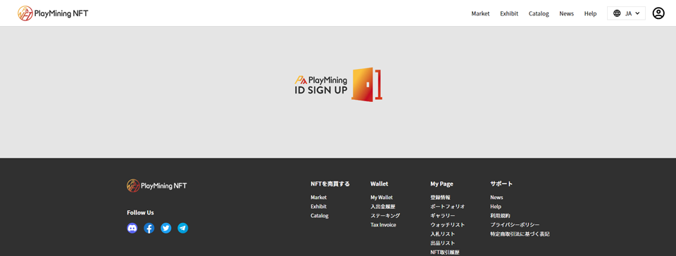Open 入出金履歴 in the footer
676x256 pixels.
click(x=383, y=207)
